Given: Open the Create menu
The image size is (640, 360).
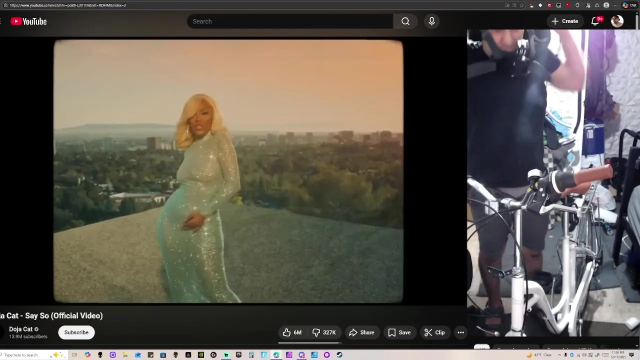Looking at the screenshot, I should click(565, 21).
